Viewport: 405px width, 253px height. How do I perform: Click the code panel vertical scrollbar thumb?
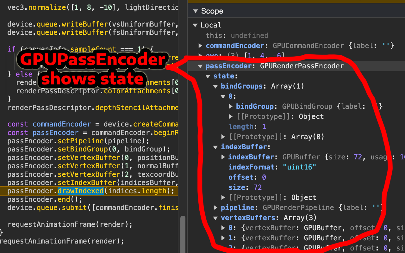pyautogui.click(x=183, y=234)
